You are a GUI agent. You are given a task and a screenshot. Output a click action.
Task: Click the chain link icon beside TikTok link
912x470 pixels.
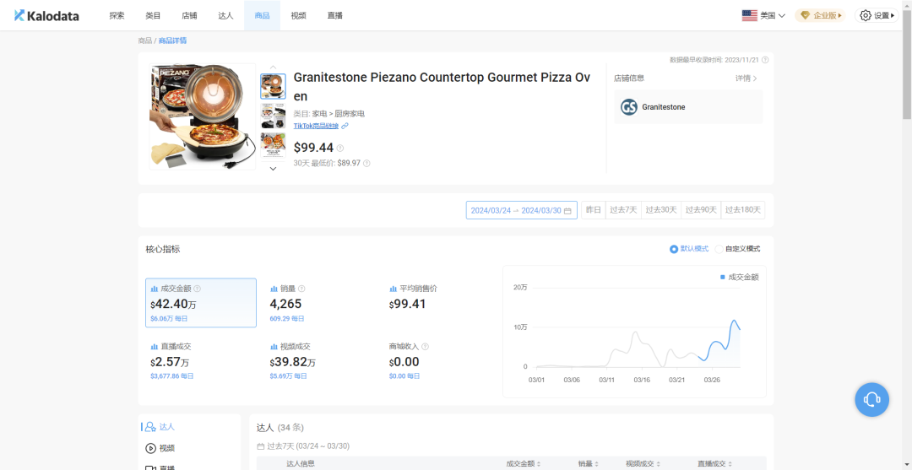coord(345,126)
